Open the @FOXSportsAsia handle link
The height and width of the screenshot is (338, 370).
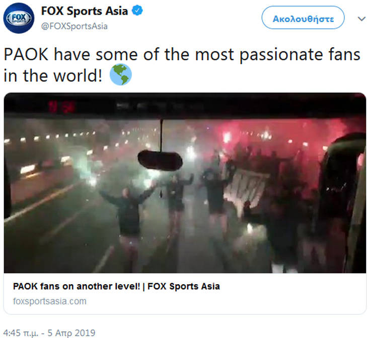(x=75, y=26)
